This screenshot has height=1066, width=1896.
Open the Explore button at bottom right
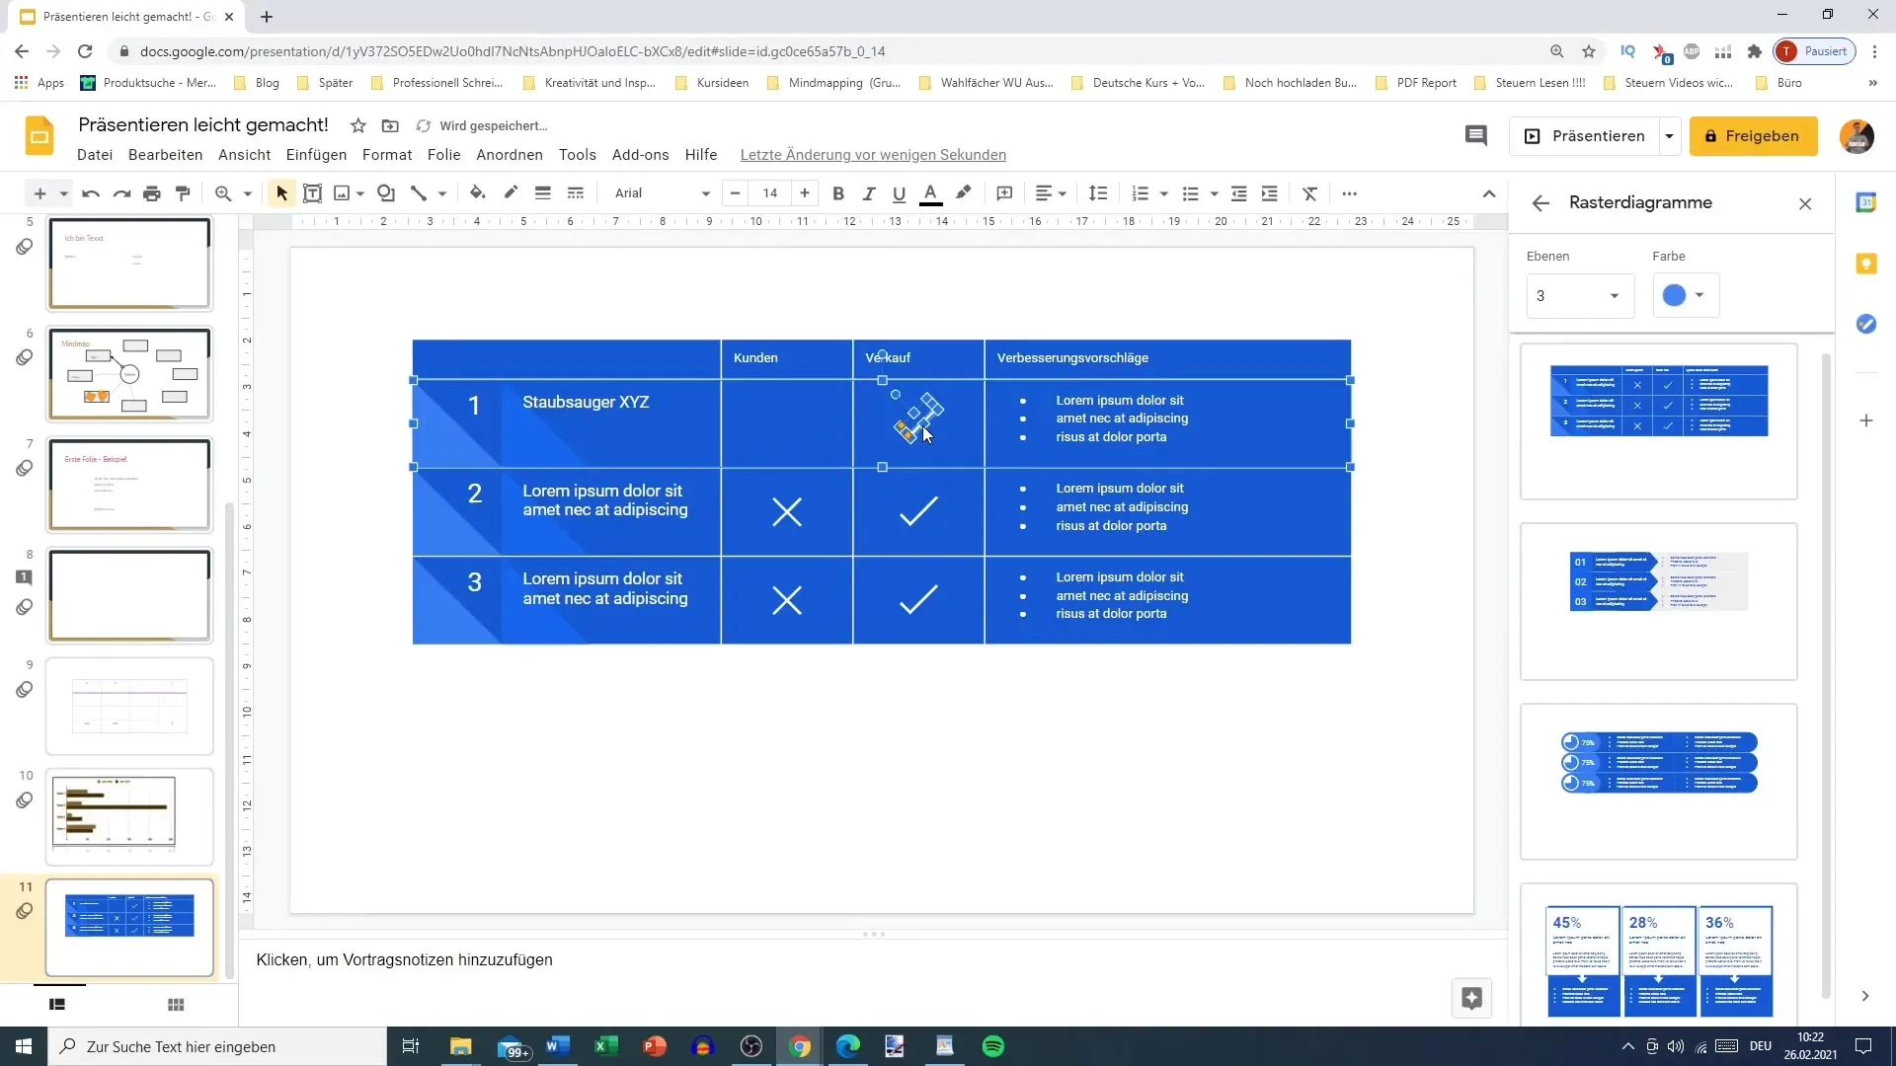tap(1471, 998)
